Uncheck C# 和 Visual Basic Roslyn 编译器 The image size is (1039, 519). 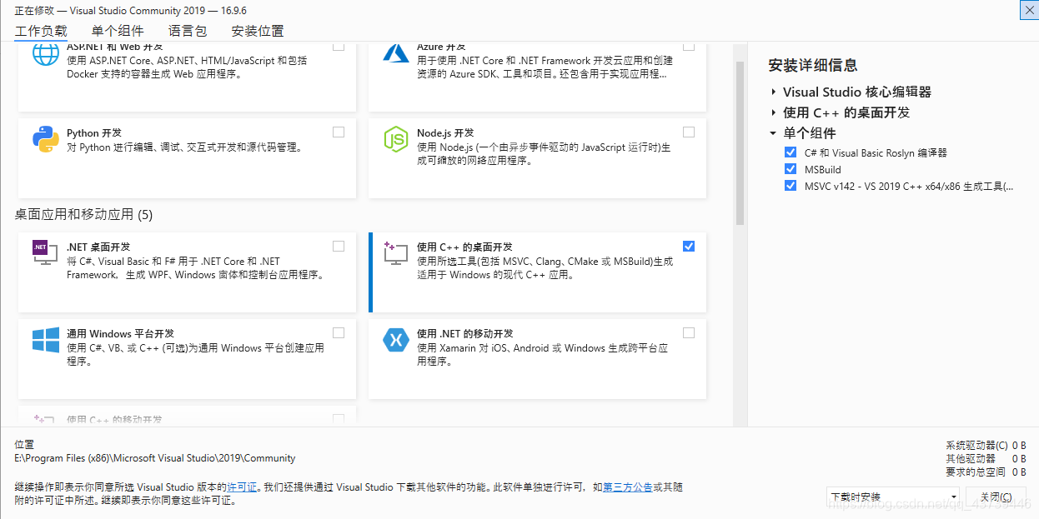pyautogui.click(x=791, y=152)
